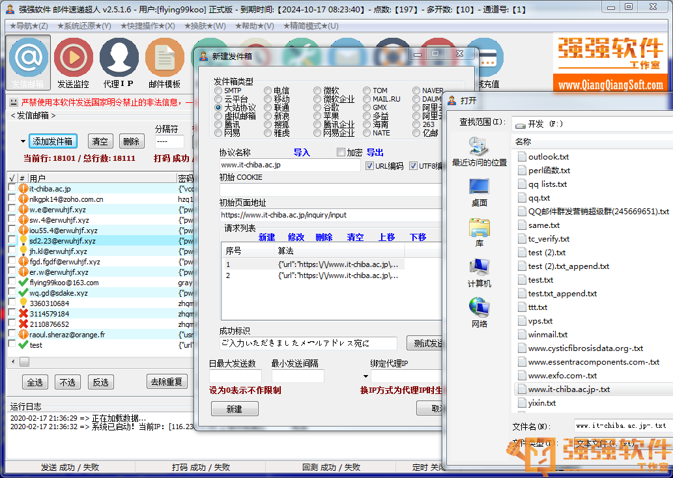The height and width of the screenshot is (478, 673).
Task: Open the ★系统还原★(Y) menu
Action: (83, 26)
